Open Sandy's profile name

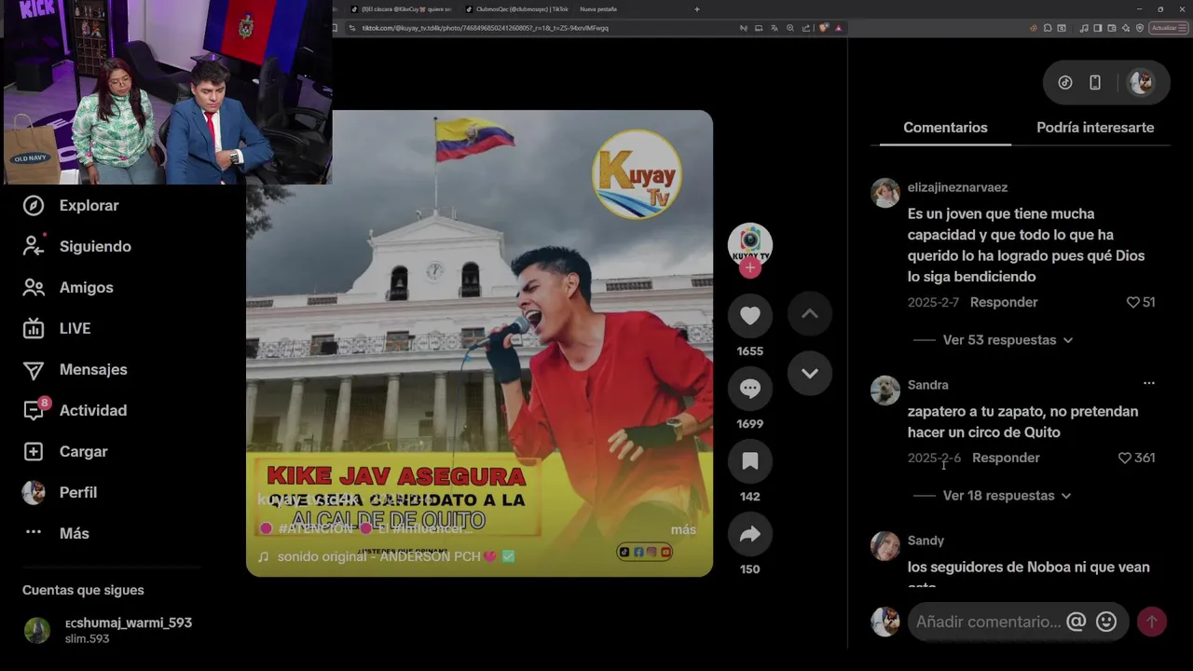click(926, 541)
